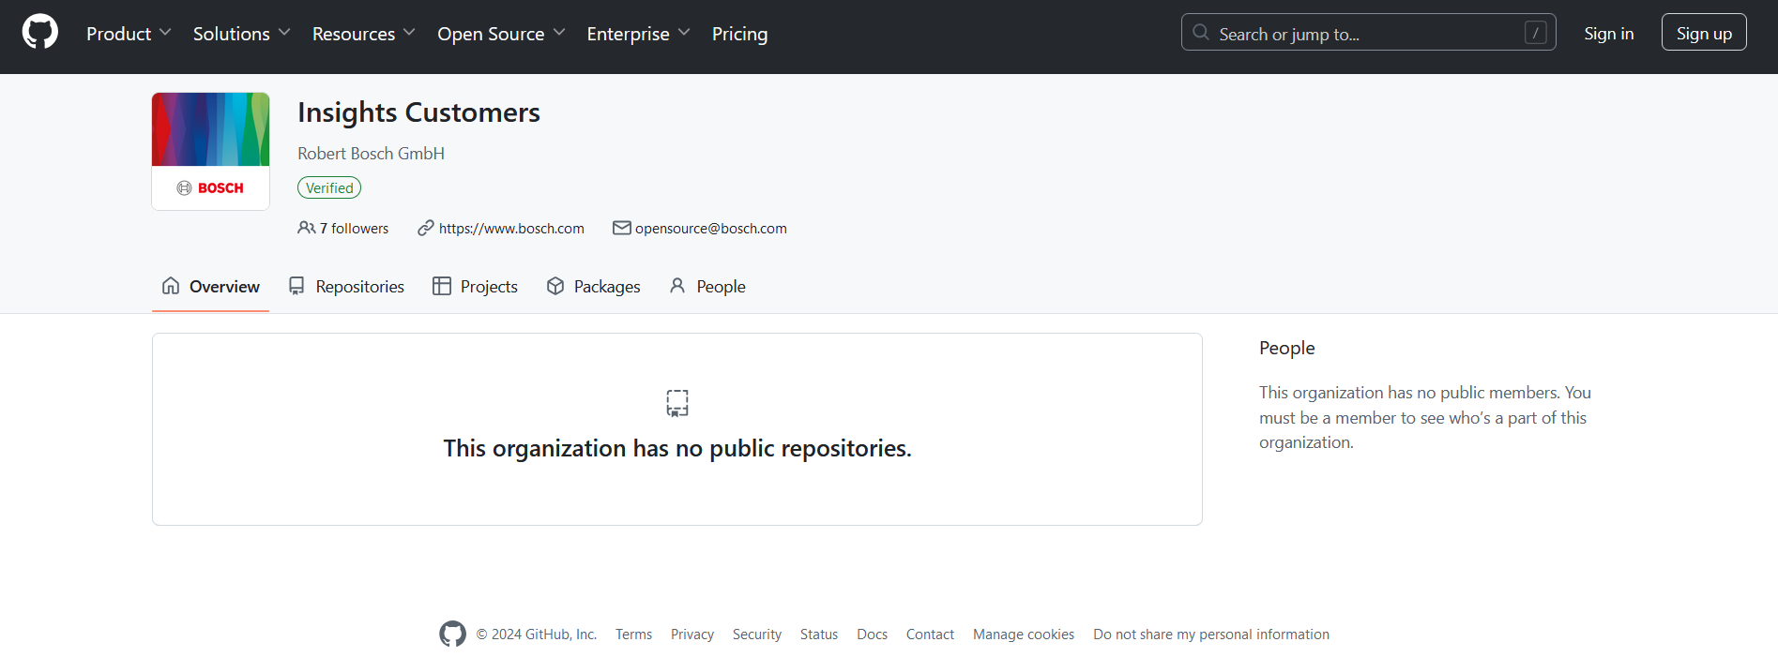
Task: Select the Packages tab
Action: (x=593, y=287)
